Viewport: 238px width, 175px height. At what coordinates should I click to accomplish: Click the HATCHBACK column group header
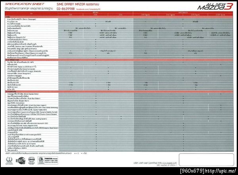pyautogui.click(x=183, y=13)
